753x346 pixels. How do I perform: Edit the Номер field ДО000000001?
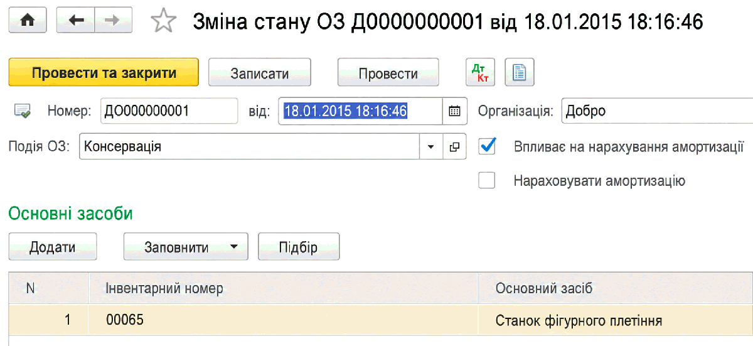(169, 112)
